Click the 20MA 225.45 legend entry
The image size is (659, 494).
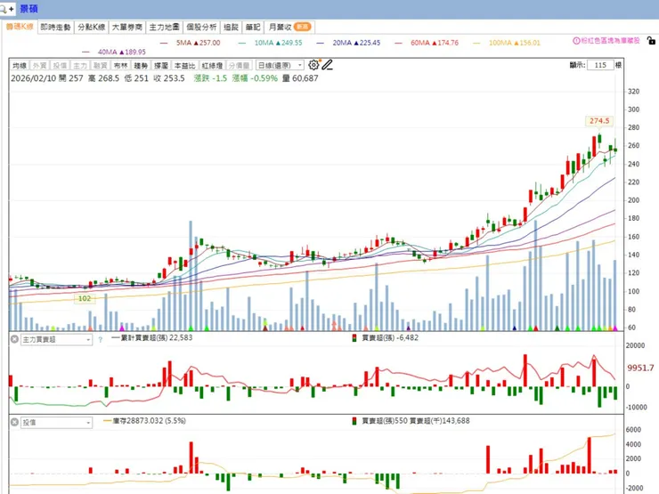tap(348, 43)
